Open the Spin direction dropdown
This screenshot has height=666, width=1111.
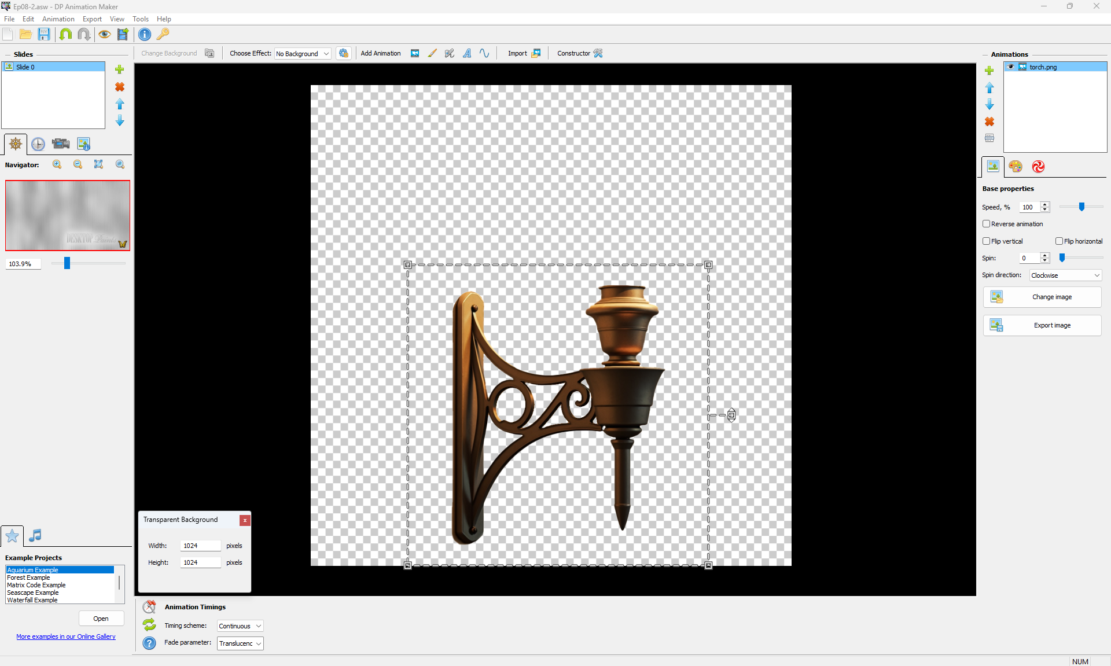pyautogui.click(x=1065, y=275)
